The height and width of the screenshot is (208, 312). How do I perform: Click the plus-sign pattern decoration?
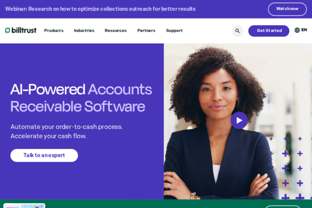point(290,168)
